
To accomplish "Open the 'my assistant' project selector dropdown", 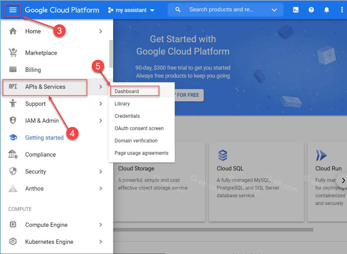I will pos(131,10).
